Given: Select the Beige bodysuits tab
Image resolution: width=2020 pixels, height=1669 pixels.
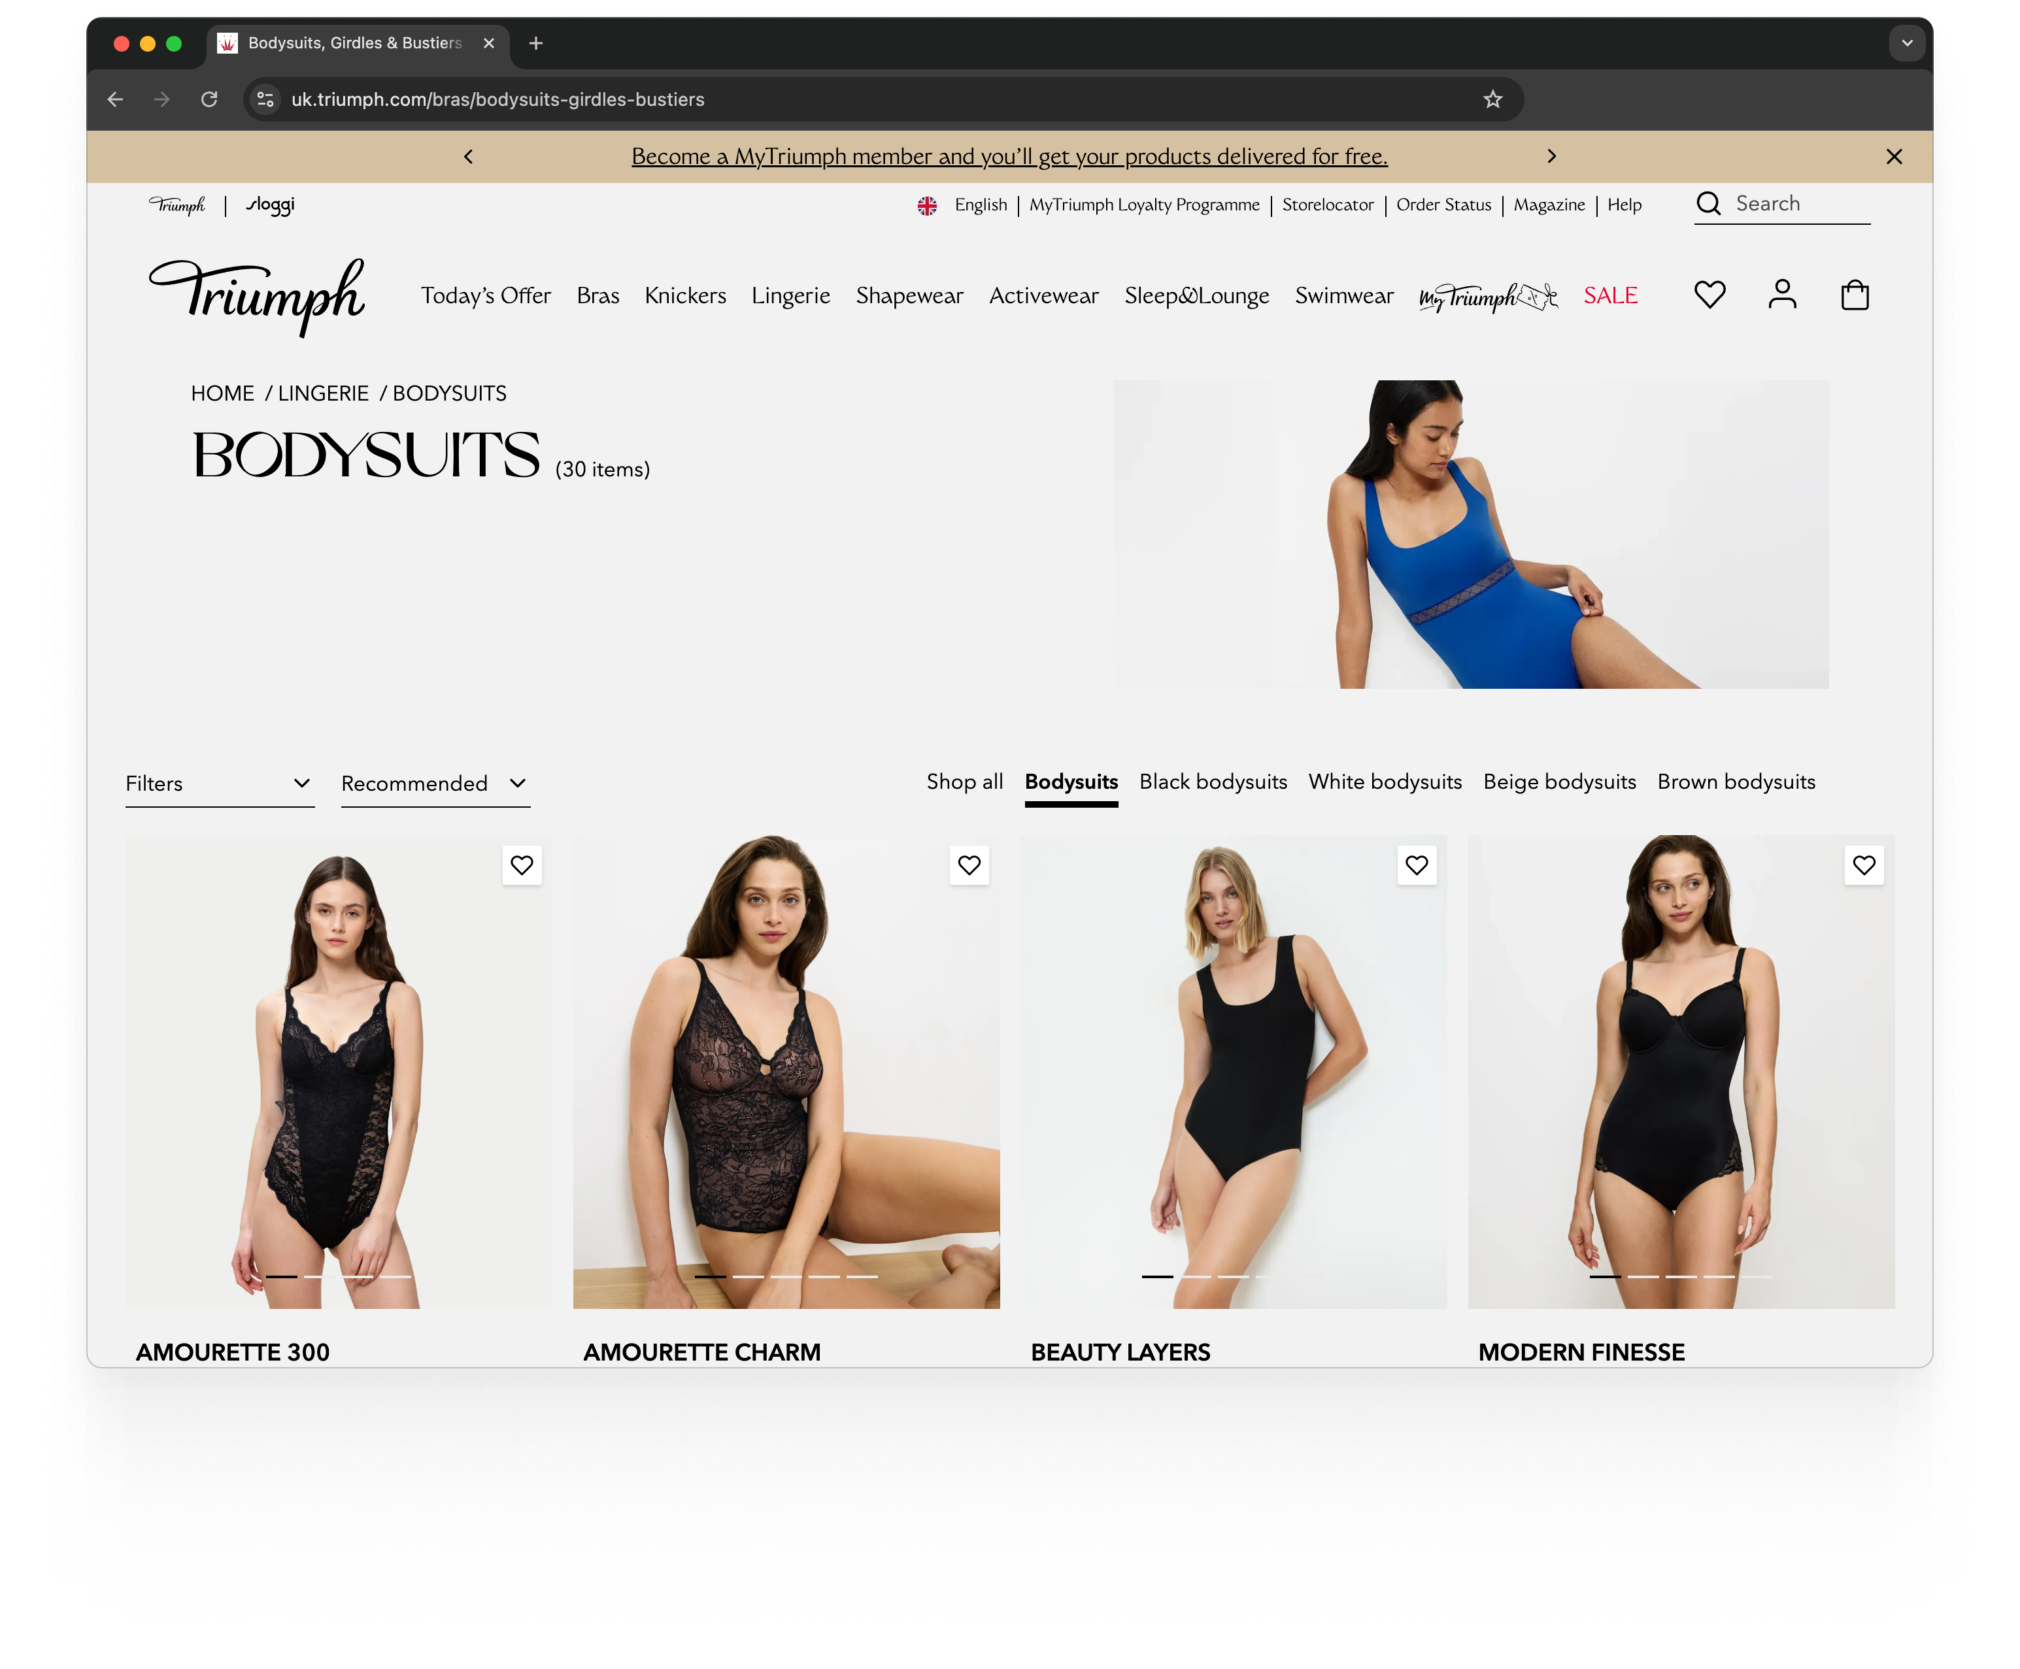Looking at the screenshot, I should [1559, 783].
